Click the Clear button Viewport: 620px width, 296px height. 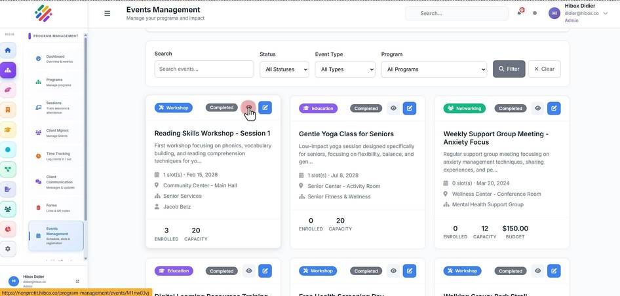click(545, 69)
